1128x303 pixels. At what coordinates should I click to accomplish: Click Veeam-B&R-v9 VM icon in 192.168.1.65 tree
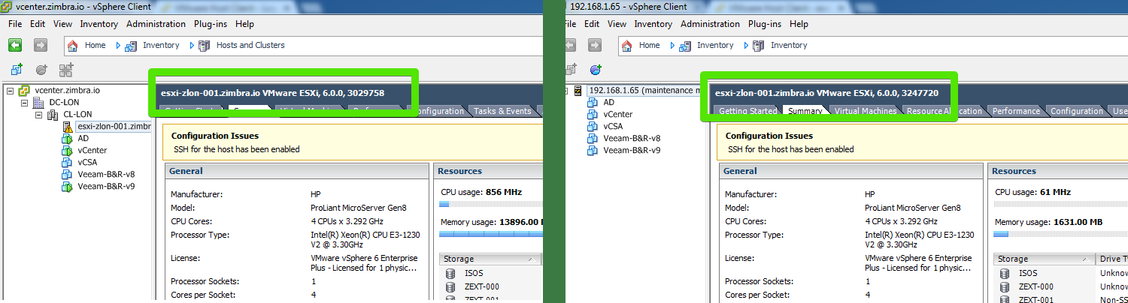593,150
